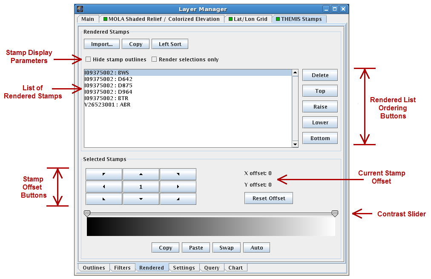
Task: Reset the stamp offset to zero
Action: click(x=268, y=198)
